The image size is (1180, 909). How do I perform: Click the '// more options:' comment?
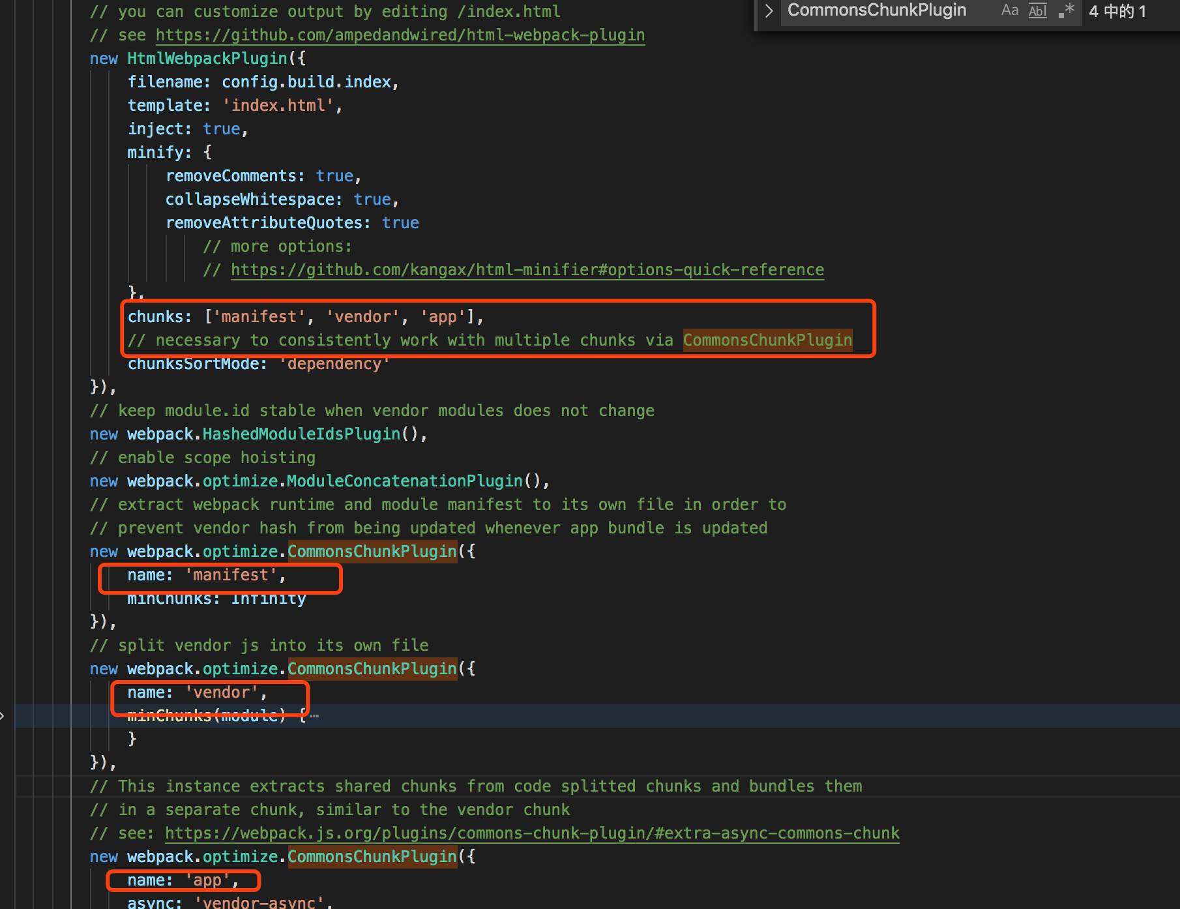tap(278, 246)
